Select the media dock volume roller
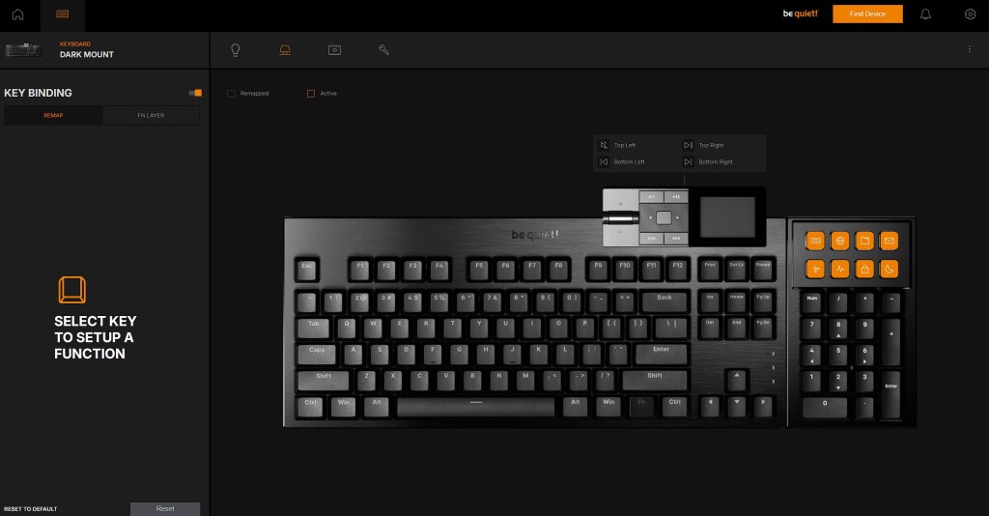Screen dimensions: 989x516 click(x=621, y=218)
